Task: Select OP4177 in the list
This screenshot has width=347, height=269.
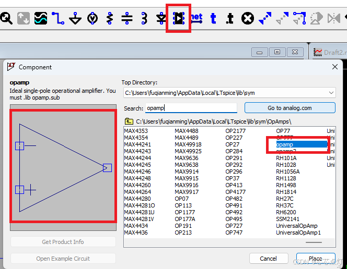Action: 236,192
